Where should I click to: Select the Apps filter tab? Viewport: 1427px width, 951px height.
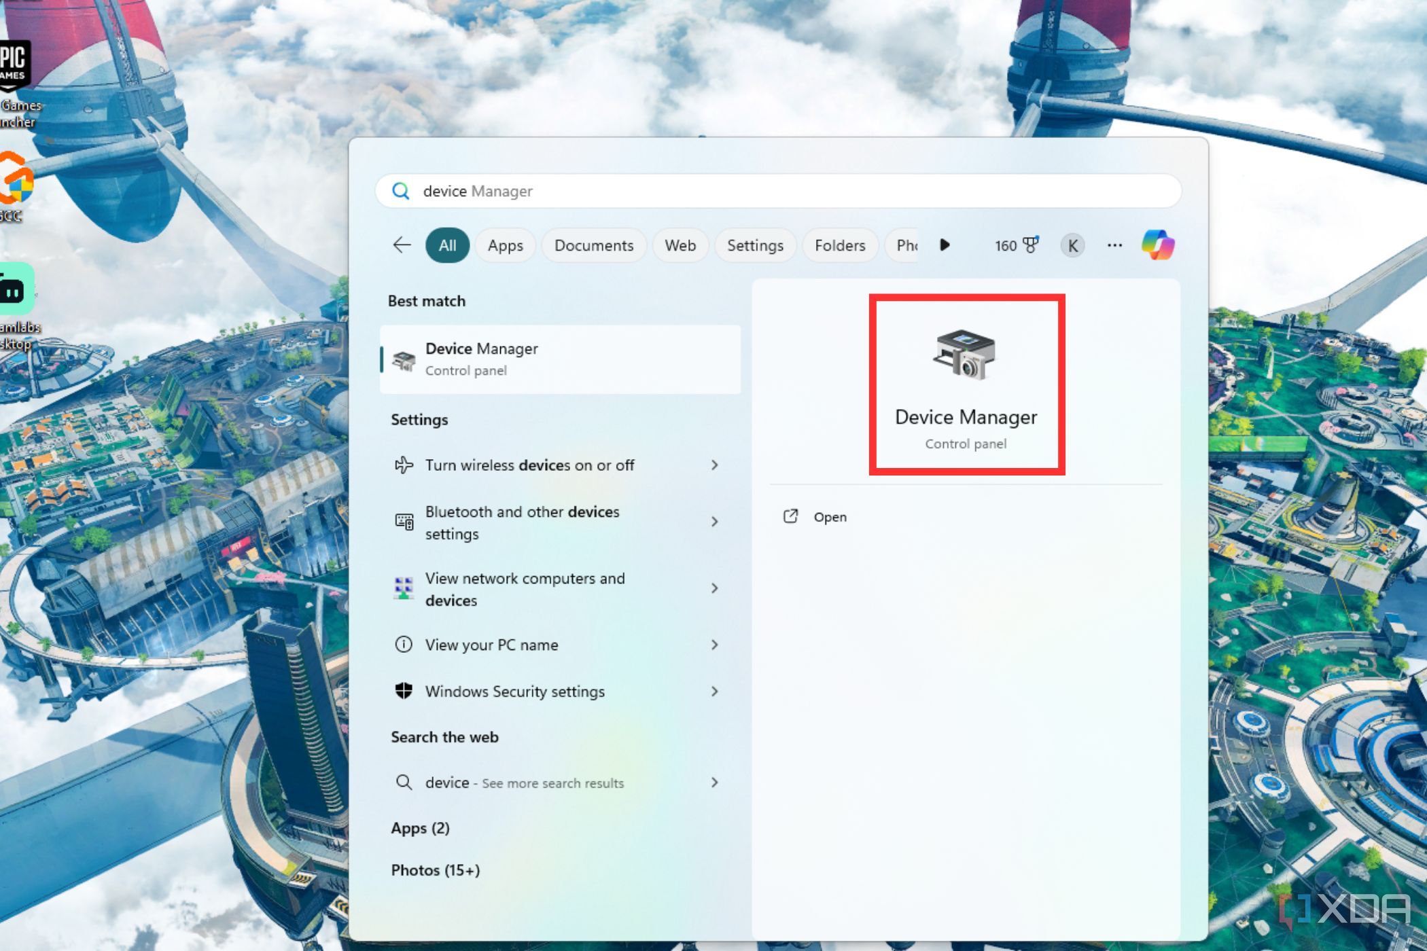tap(504, 245)
